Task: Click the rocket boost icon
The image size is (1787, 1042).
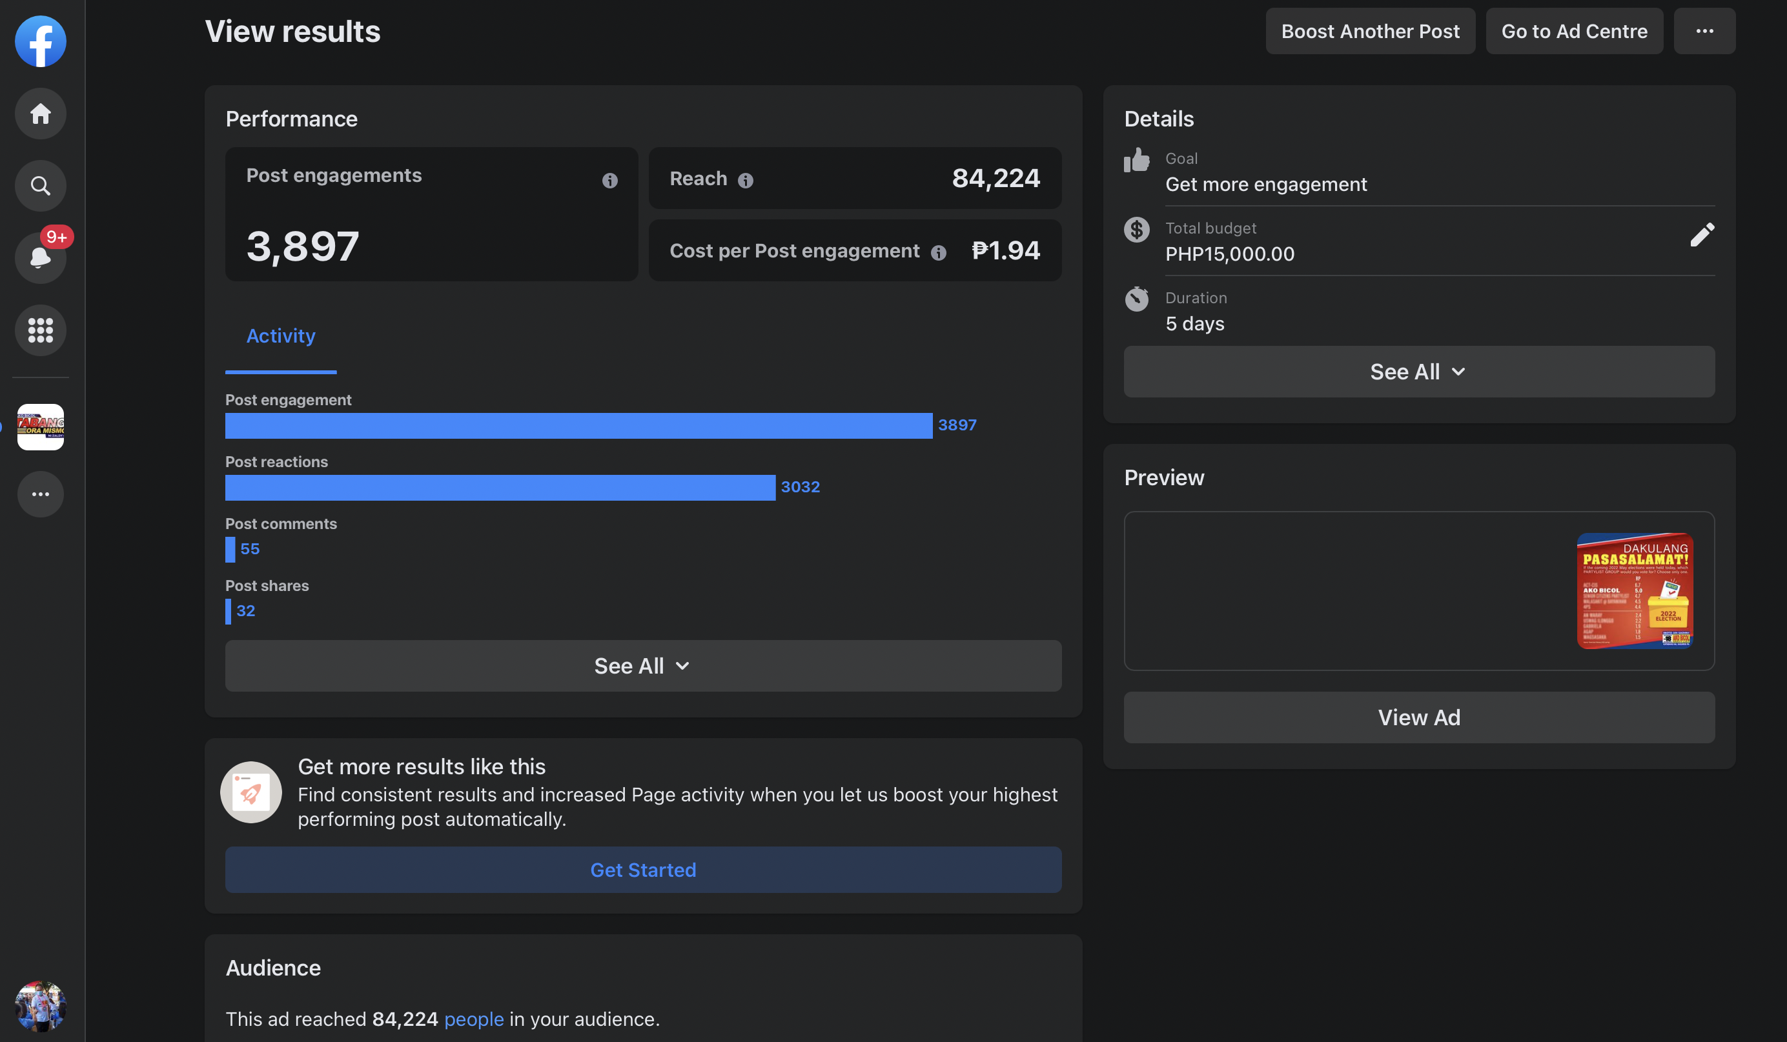Action: [x=251, y=792]
